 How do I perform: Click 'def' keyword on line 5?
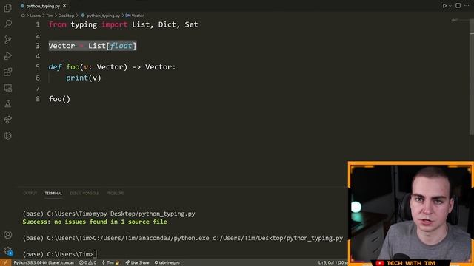pyautogui.click(x=55, y=67)
